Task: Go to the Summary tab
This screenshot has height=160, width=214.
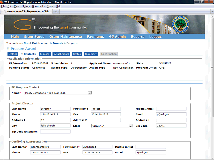Action: (91, 54)
